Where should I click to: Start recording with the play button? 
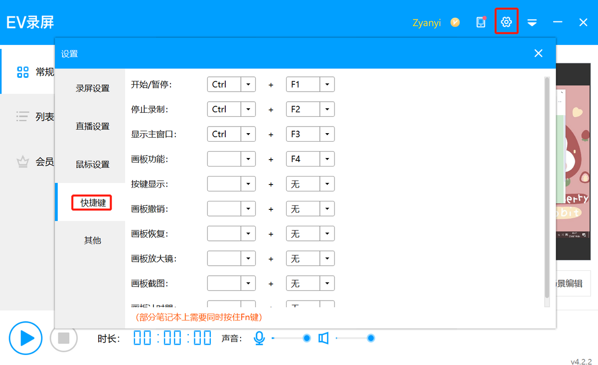pyautogui.click(x=25, y=339)
